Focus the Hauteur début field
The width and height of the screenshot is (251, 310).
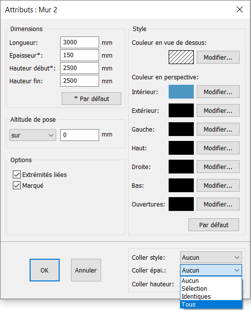[79, 68]
